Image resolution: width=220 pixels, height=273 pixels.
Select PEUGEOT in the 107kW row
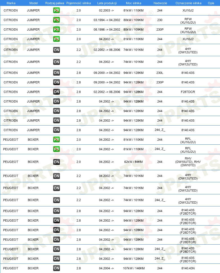click(x=11, y=268)
